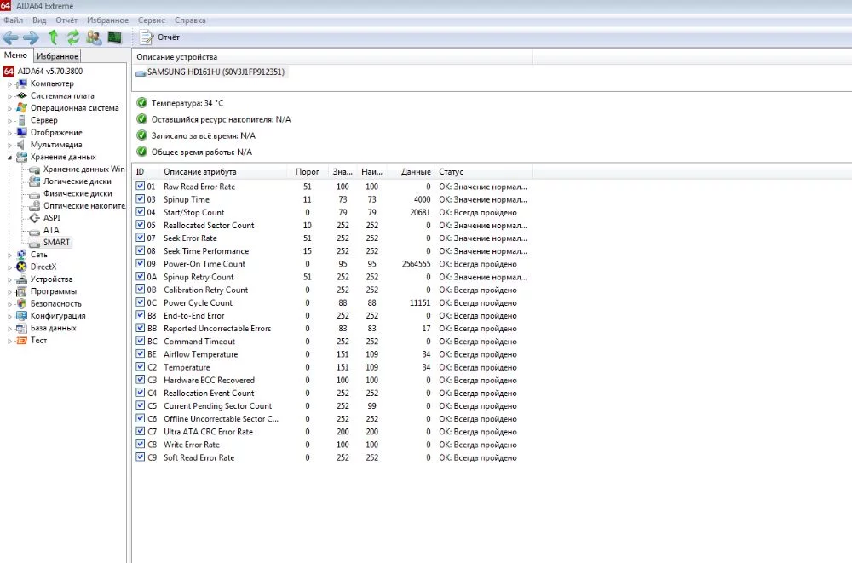This screenshot has width=852, height=563.
Task: Uncheck the Raw Read Error Rate checkbox
Action: click(141, 186)
